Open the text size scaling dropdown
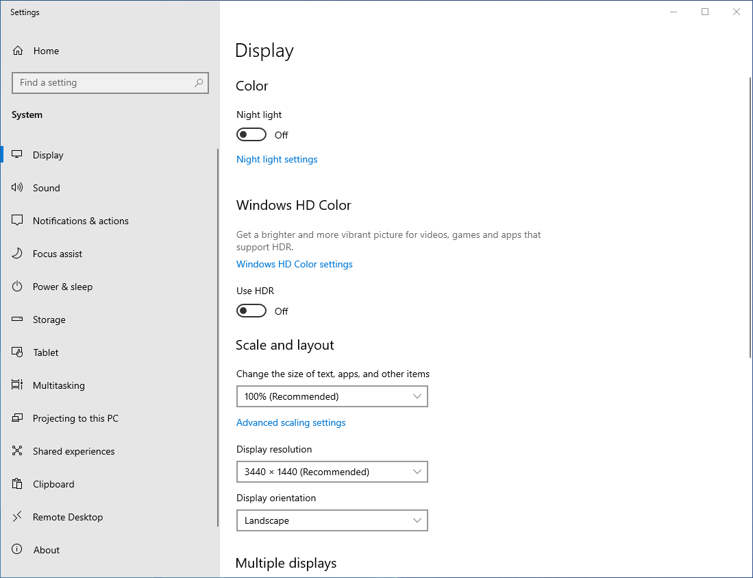 [x=332, y=396]
